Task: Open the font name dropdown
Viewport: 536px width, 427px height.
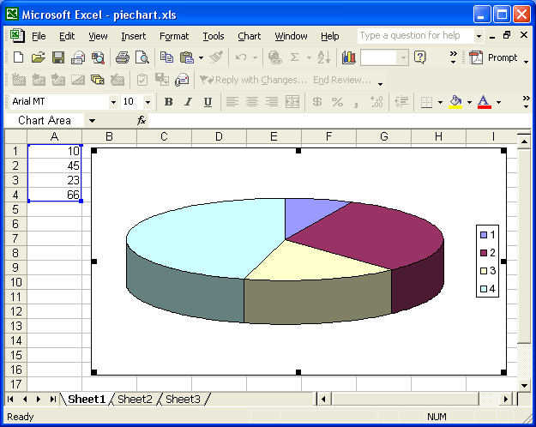Action: coord(113,102)
